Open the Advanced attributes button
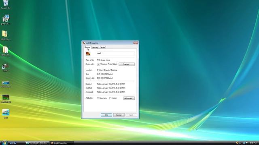Image resolution: width=259 pixels, height=145 pixels. point(129,98)
